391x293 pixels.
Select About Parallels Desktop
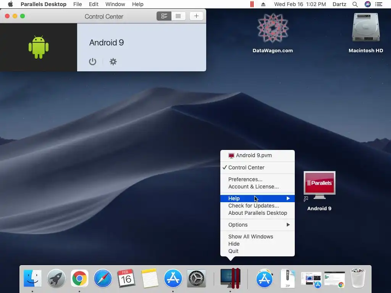pos(257,213)
